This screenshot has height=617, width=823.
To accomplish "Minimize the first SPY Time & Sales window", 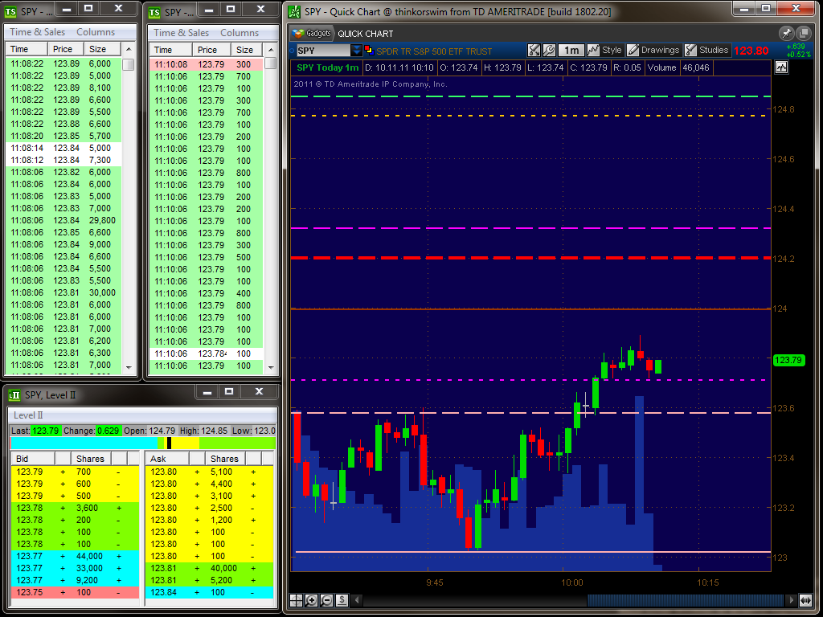I will [x=66, y=9].
